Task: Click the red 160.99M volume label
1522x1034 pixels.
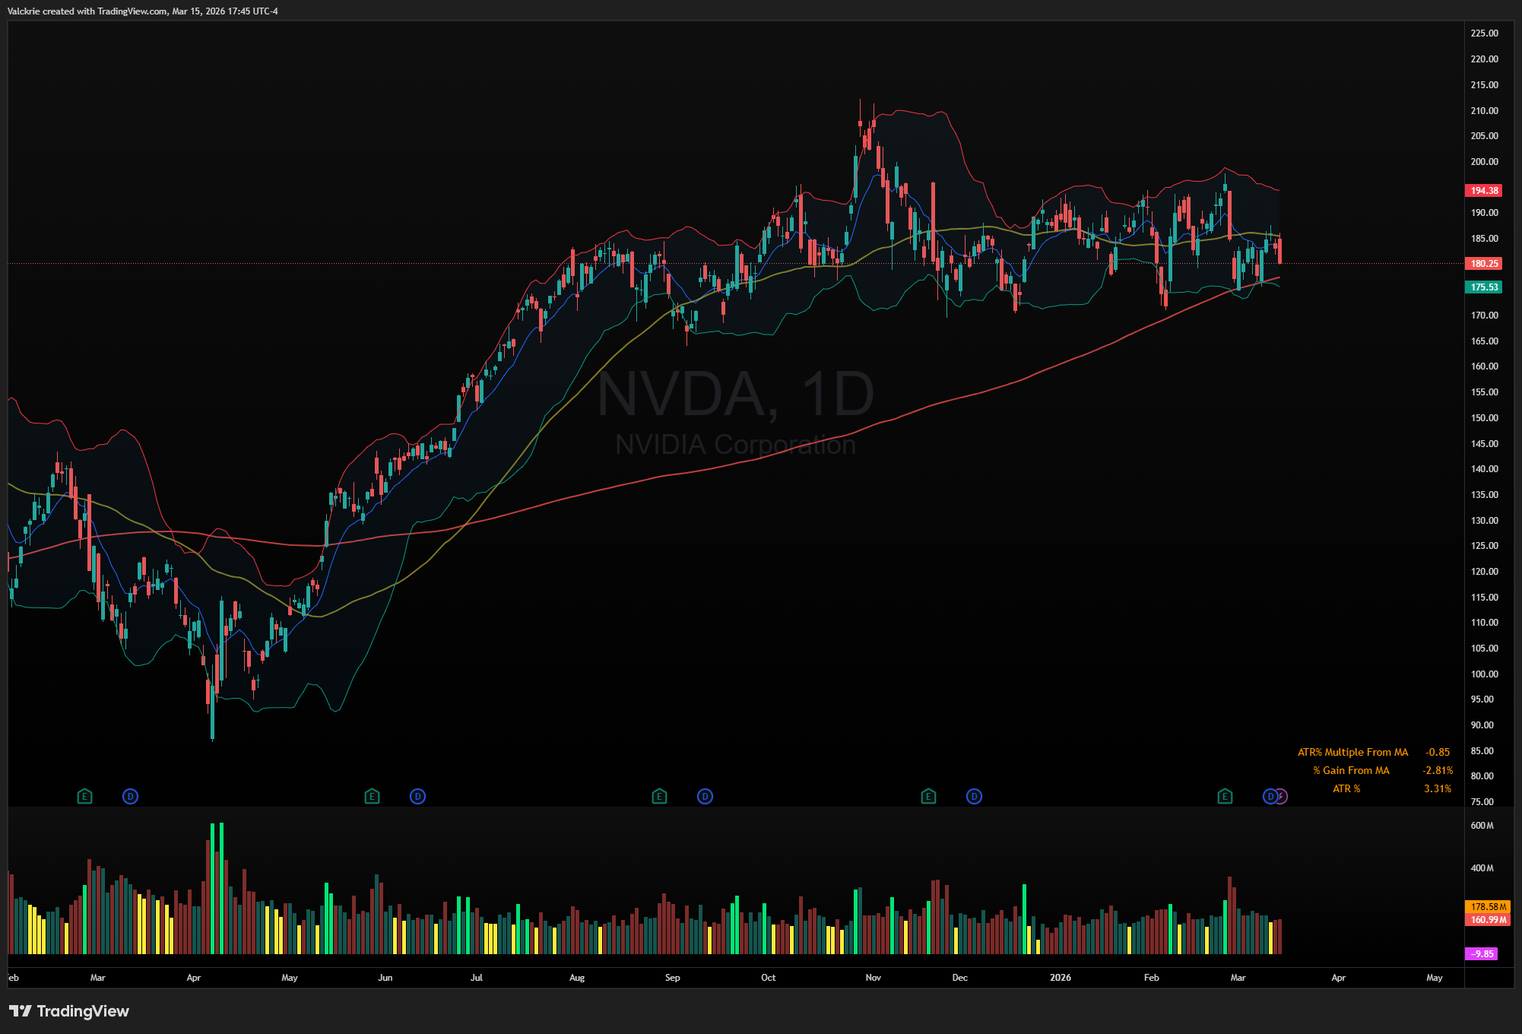Action: click(1487, 919)
